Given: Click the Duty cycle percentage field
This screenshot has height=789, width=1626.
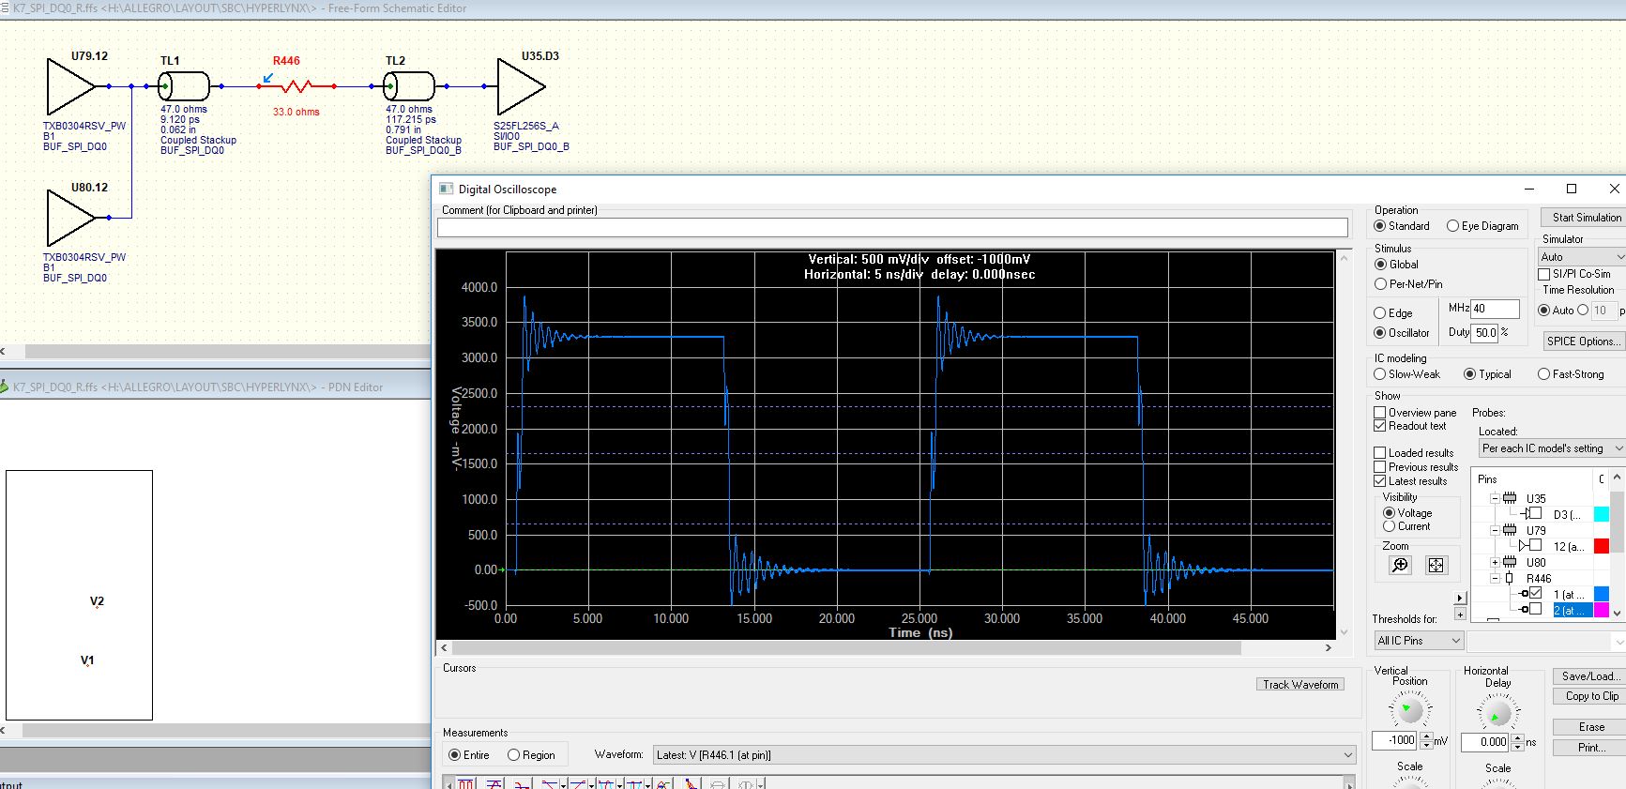Looking at the screenshot, I should pos(1484,332).
